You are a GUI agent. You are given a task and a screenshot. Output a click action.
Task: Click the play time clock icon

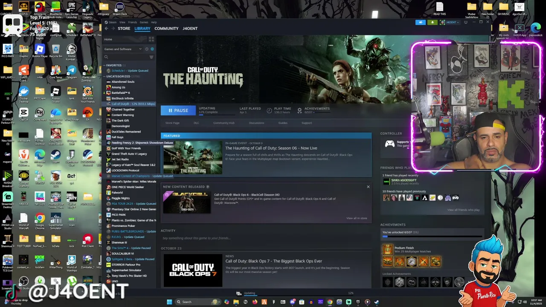click(x=269, y=110)
